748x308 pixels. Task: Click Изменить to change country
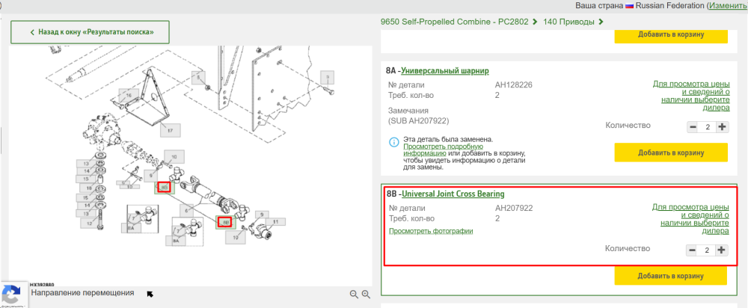pos(726,6)
